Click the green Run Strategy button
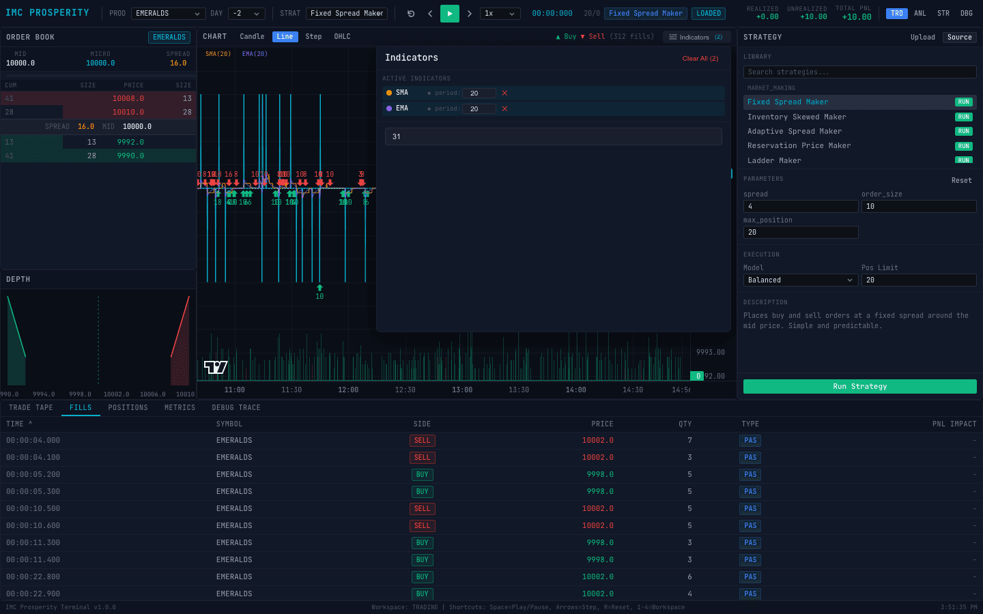Viewport: 983px width, 614px height. (860, 387)
